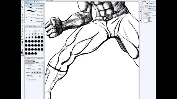177x99 pixels.
Task: Open the anti-aliasing dropdown arrow
Action: [x=42, y=72]
